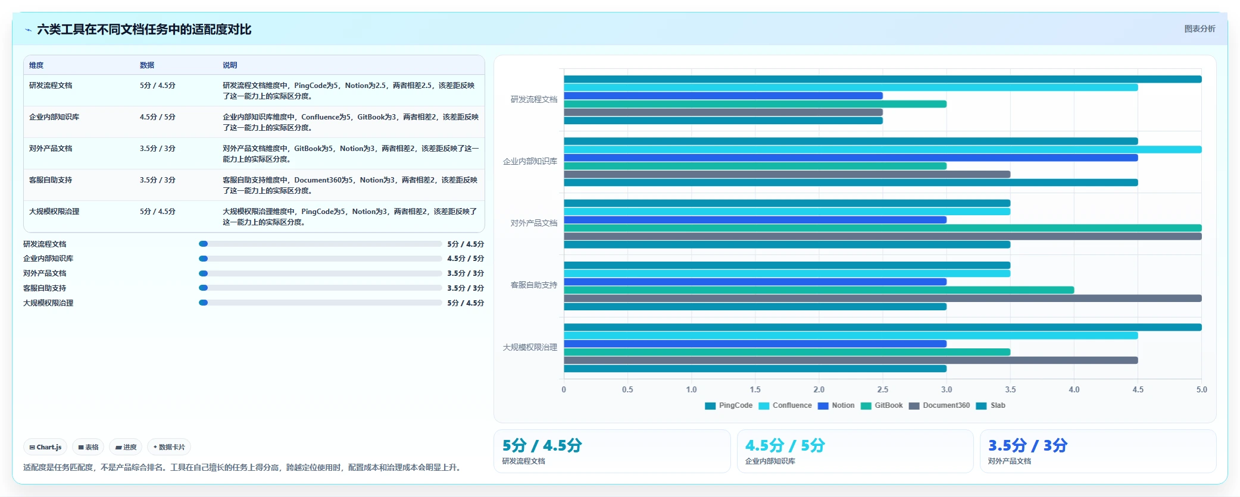The width and height of the screenshot is (1240, 497).
Task: Toggle the Confluence legend color swatch
Action: tap(764, 406)
